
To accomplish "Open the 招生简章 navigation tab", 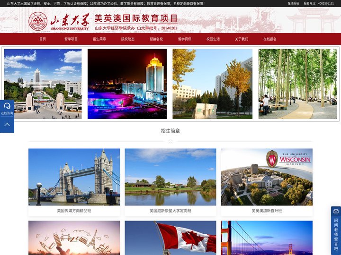I will [99, 39].
